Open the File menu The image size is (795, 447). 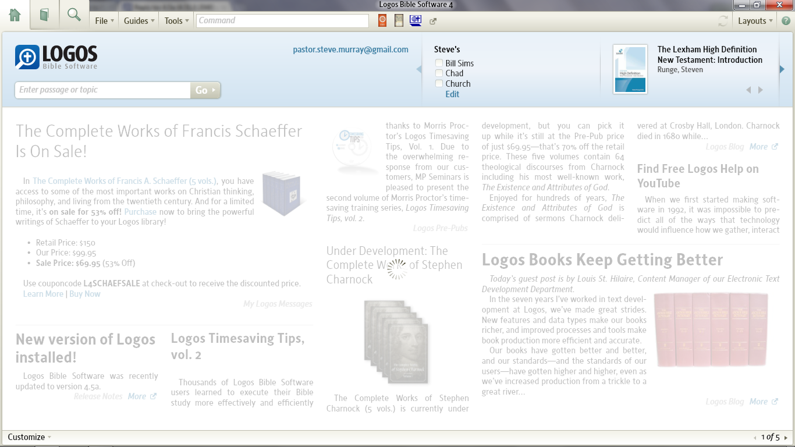(105, 21)
